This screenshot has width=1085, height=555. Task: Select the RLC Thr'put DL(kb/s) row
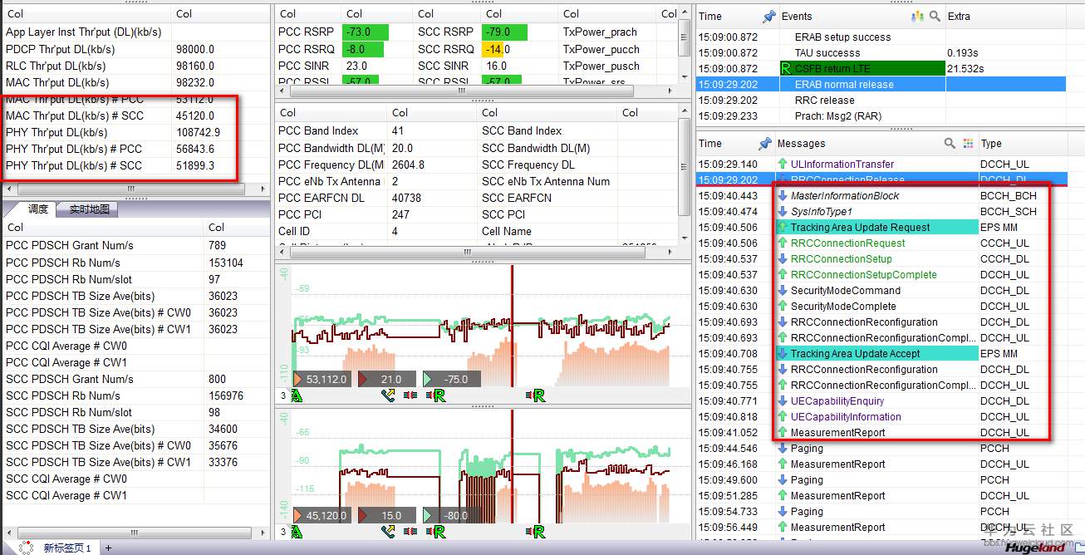(135, 66)
